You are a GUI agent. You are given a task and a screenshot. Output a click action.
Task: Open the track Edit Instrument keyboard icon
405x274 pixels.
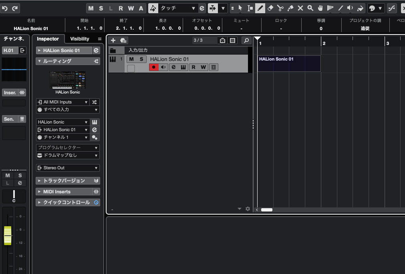[183, 67]
